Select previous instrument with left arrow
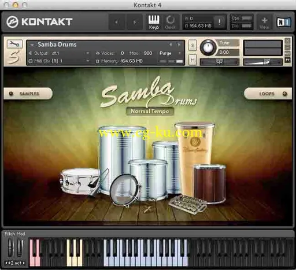 171,45
